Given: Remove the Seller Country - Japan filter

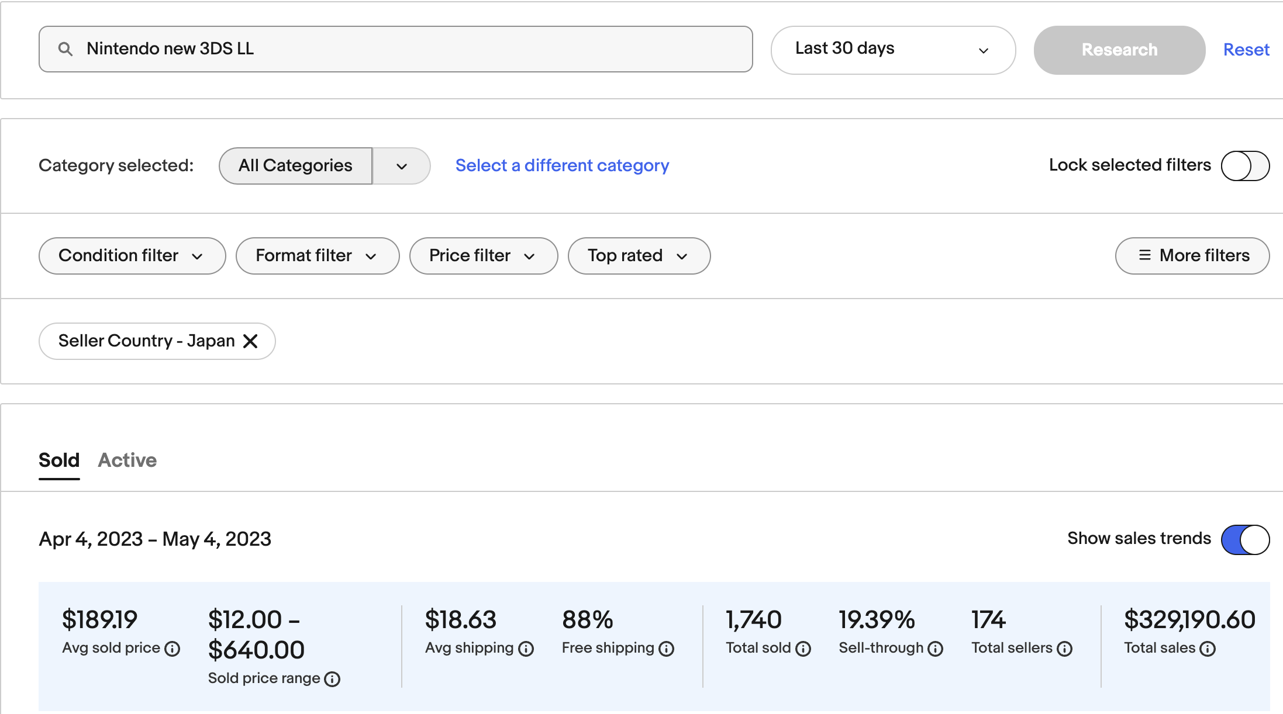Looking at the screenshot, I should 250,341.
